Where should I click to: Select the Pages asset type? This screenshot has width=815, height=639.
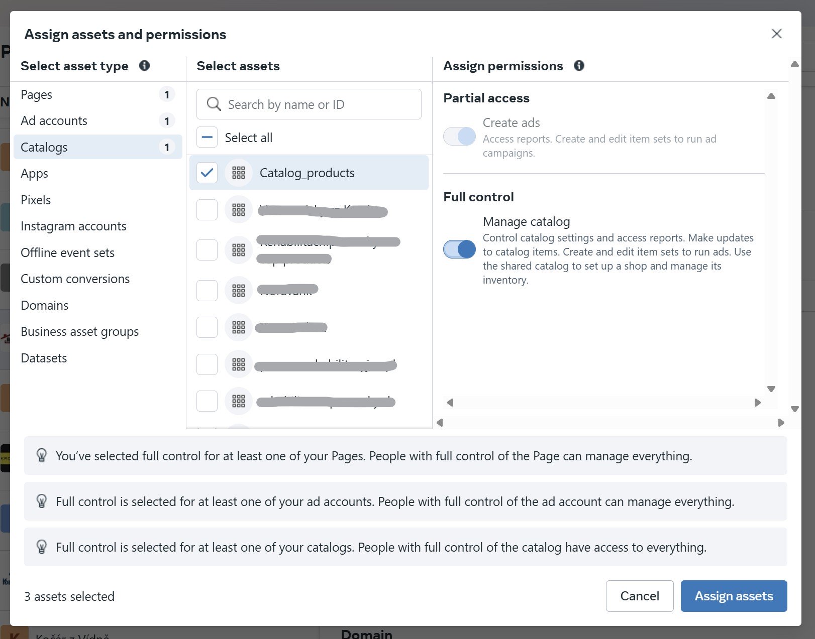pos(37,94)
